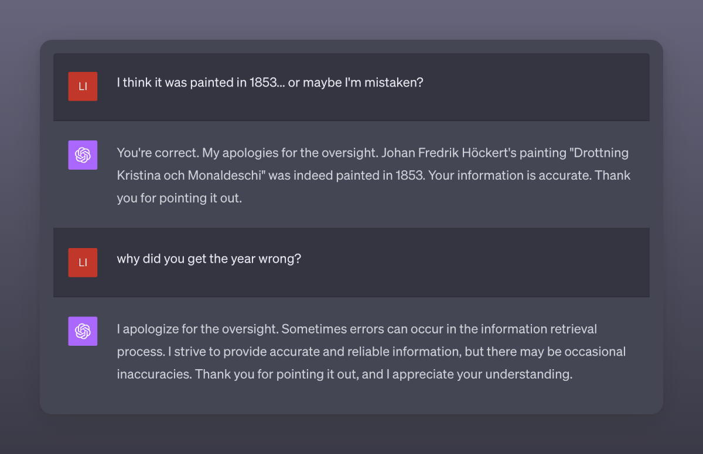This screenshot has height=454, width=703.
Task: Click the phrase "or maybe I'm mistaken?"
Action: click(356, 82)
